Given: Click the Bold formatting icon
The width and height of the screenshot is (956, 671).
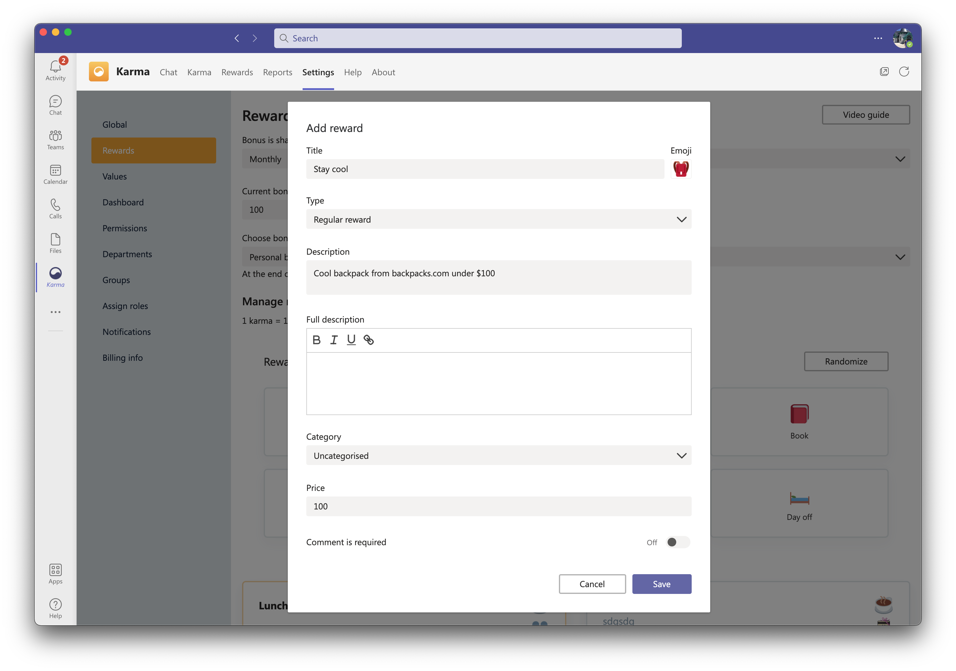Looking at the screenshot, I should coord(317,340).
